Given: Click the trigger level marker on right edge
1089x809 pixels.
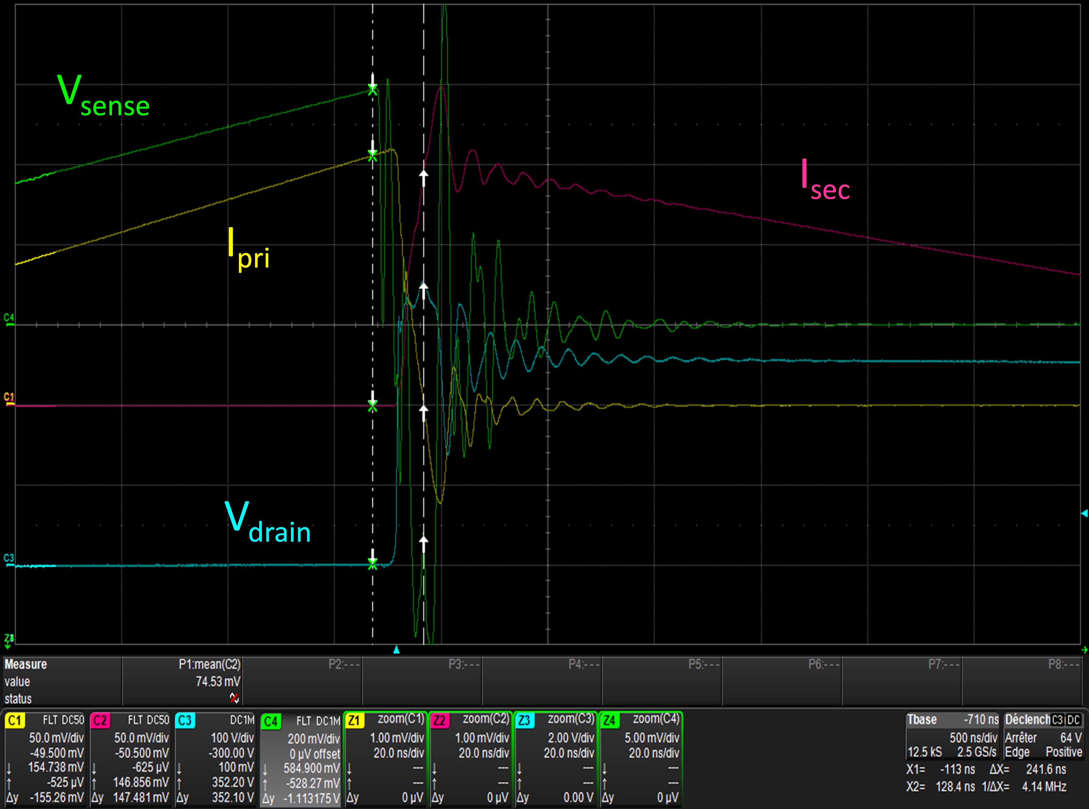Looking at the screenshot, I should (x=1084, y=513).
